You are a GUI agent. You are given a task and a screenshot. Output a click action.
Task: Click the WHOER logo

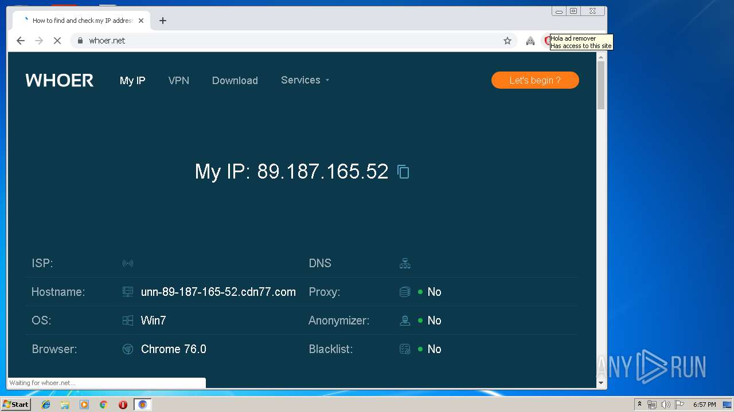(60, 81)
